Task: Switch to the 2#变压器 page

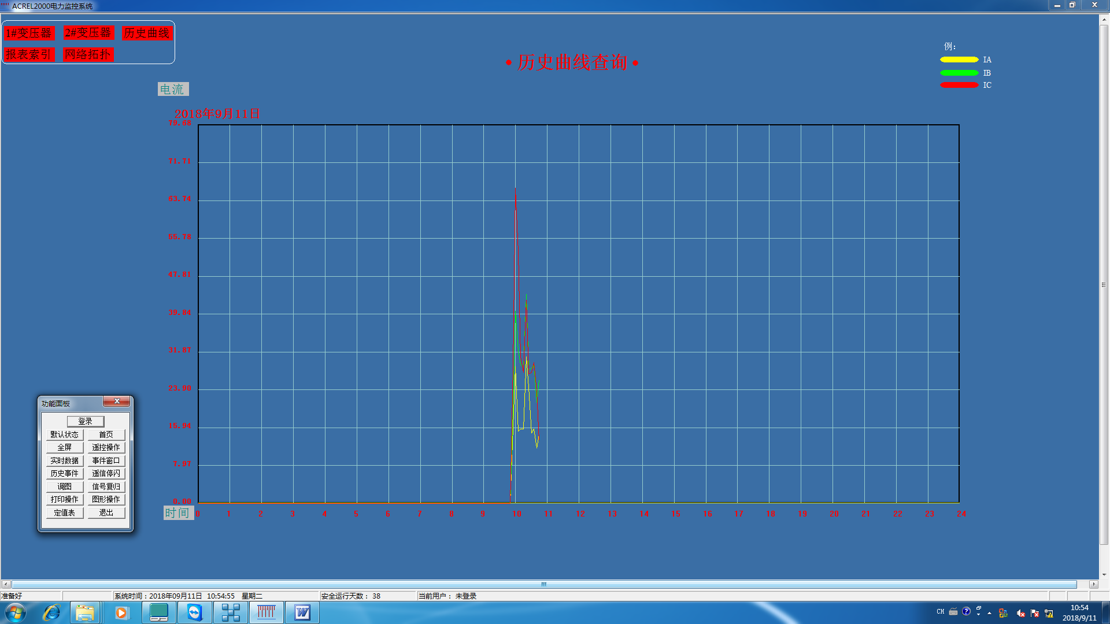Action: [x=88, y=33]
